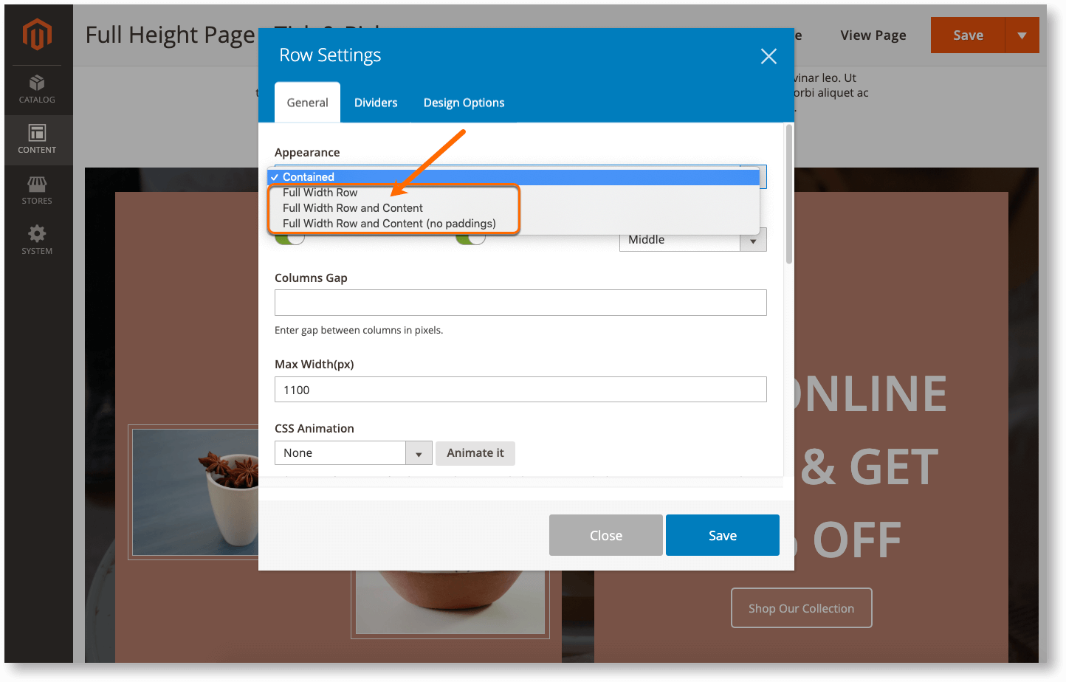Viewport: 1066px width, 682px height.
Task: Open the Design Options tab
Action: coord(464,102)
